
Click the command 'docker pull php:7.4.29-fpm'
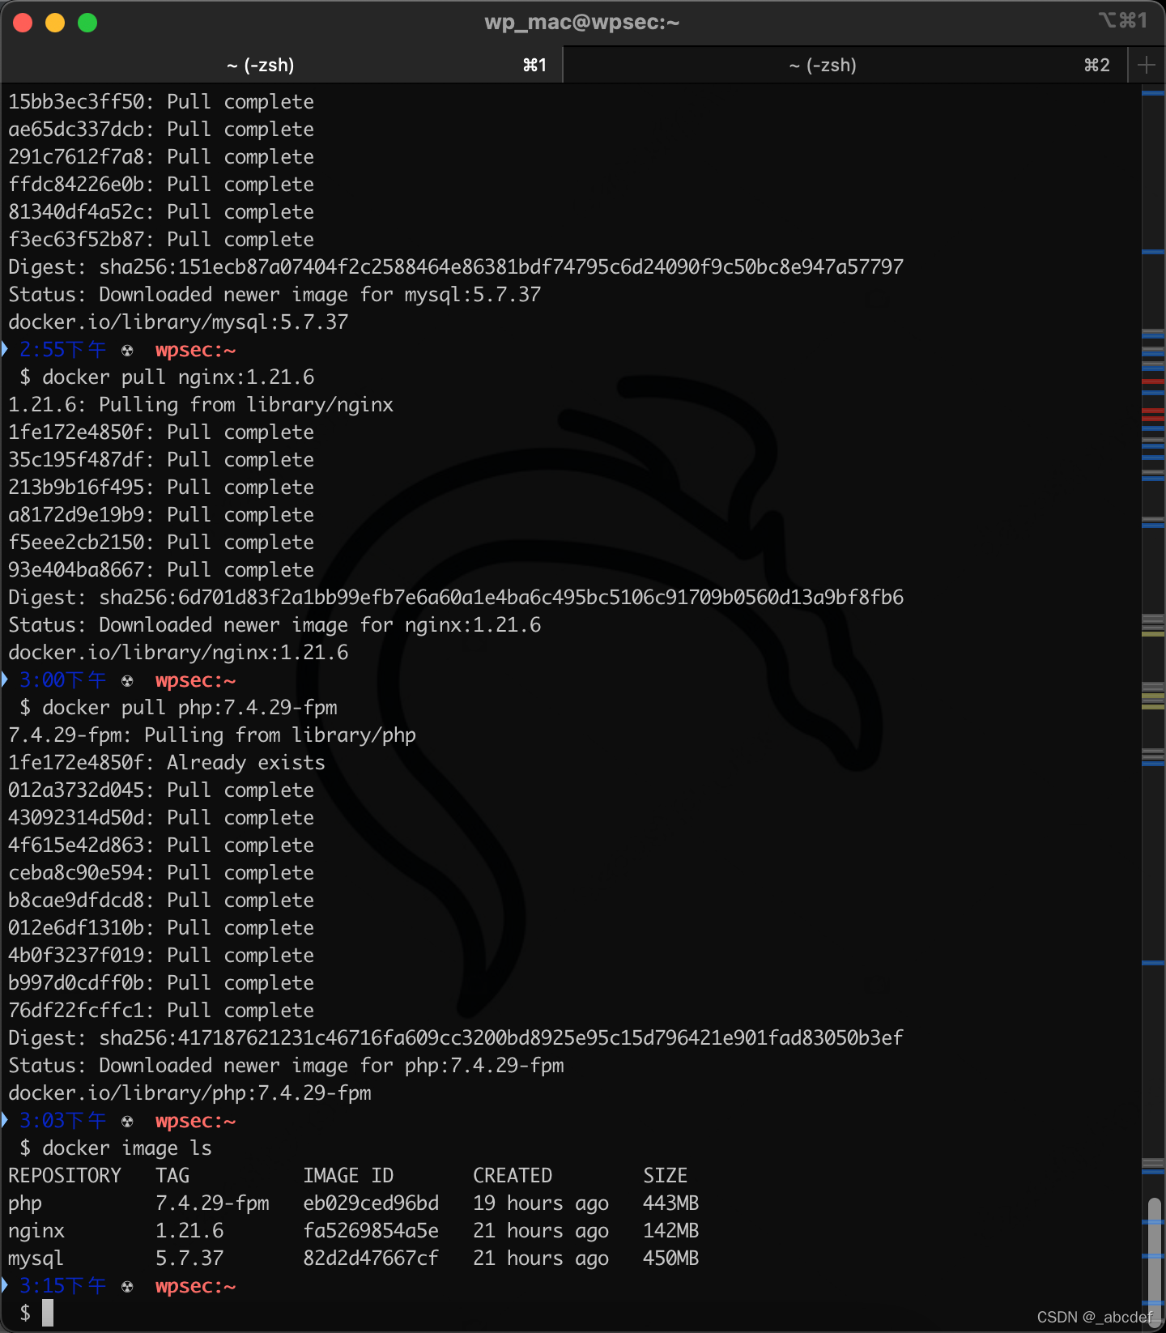click(x=189, y=708)
